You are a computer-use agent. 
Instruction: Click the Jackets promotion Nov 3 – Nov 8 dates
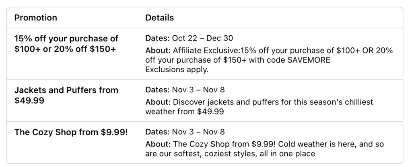[x=198, y=90]
